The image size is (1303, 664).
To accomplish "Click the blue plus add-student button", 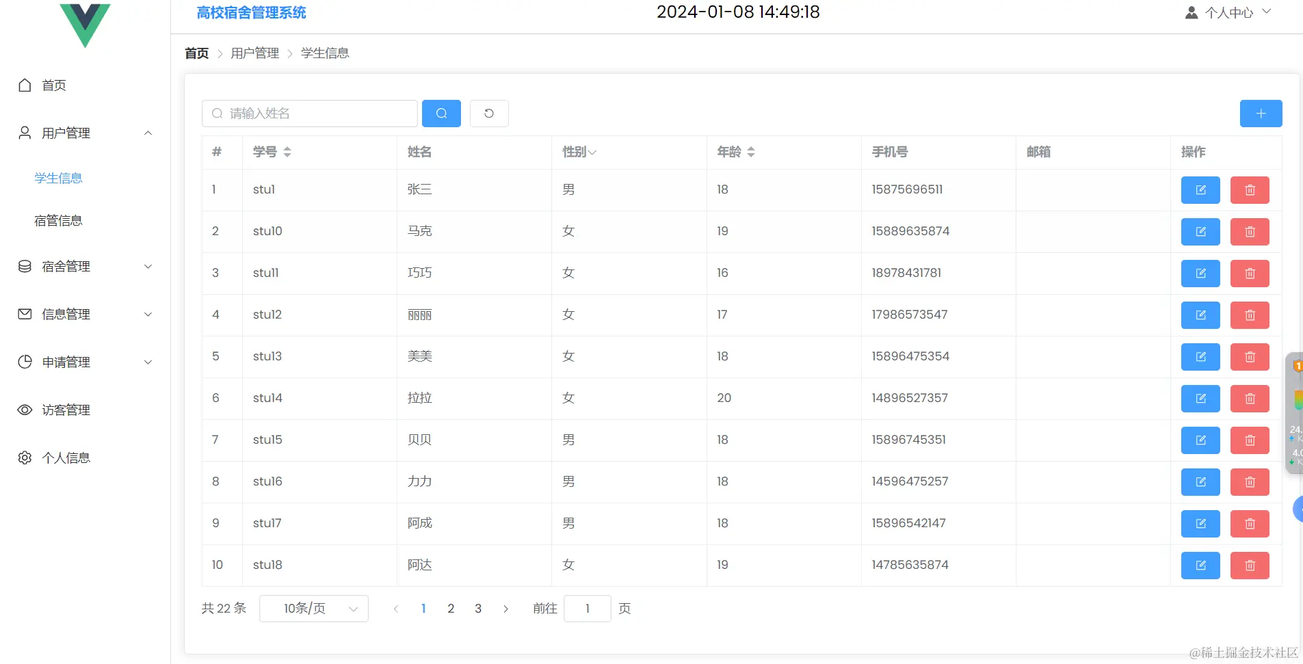I will click(1261, 114).
